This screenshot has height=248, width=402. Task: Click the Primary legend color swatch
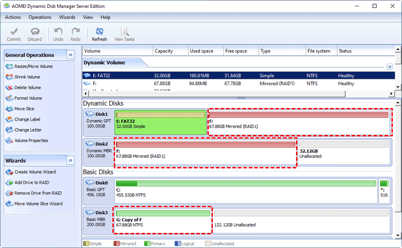point(147,243)
